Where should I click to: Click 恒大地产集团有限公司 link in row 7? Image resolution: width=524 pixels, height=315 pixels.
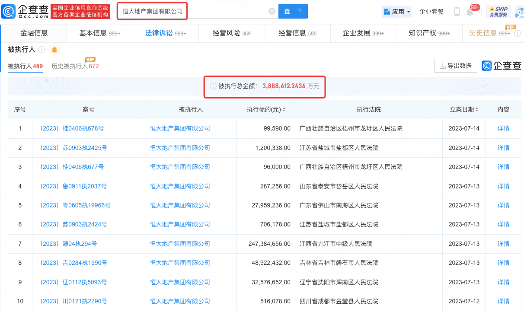tap(180, 244)
